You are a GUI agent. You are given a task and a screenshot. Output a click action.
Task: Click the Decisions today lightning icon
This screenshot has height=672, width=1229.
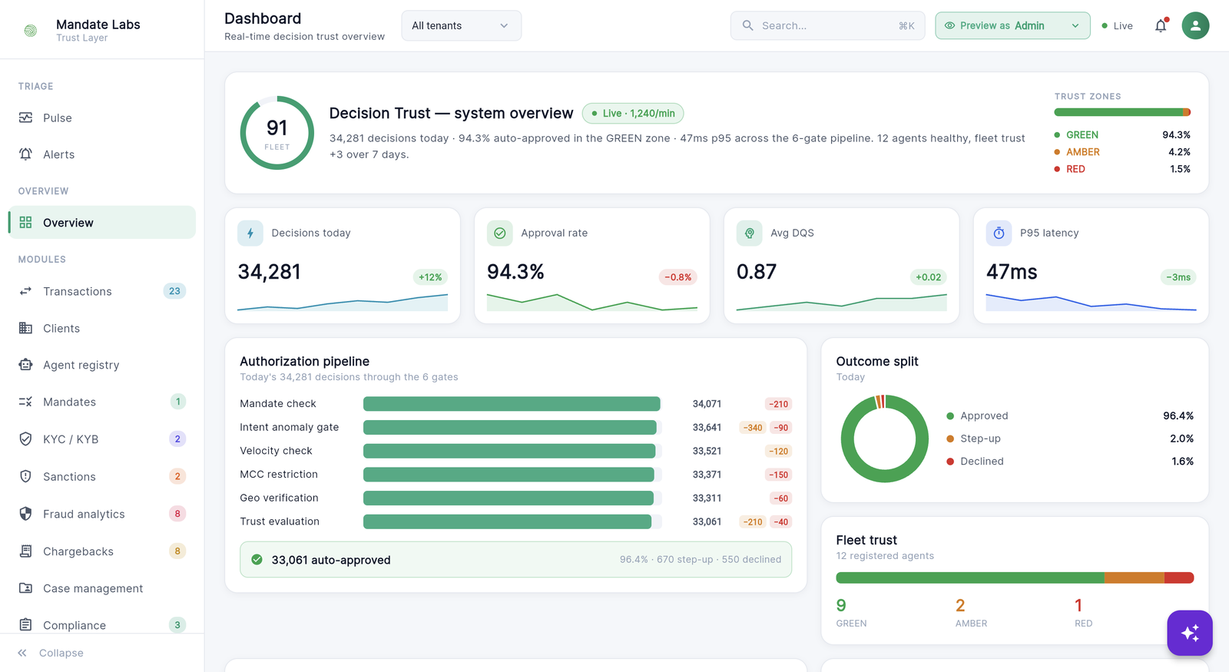click(x=250, y=233)
